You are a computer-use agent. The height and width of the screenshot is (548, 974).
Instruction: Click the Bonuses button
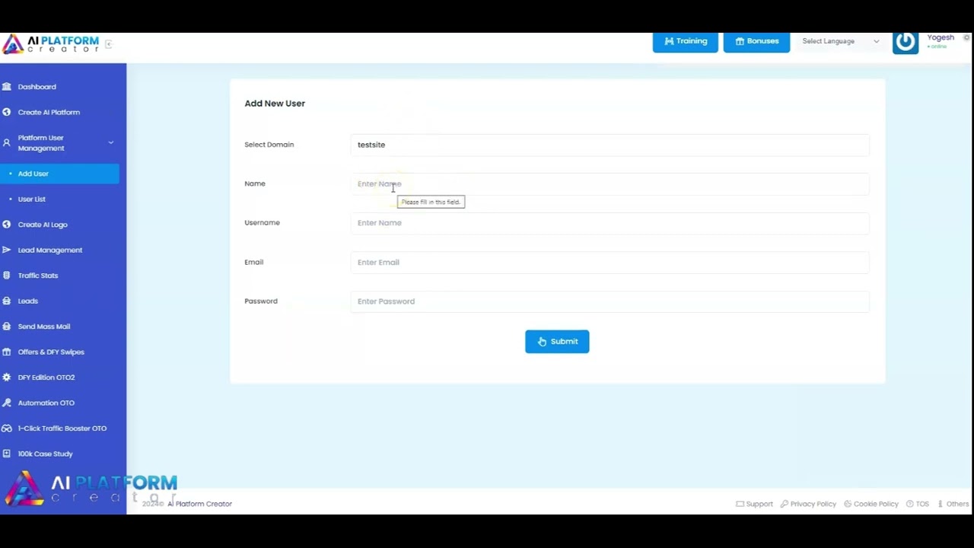(x=756, y=41)
